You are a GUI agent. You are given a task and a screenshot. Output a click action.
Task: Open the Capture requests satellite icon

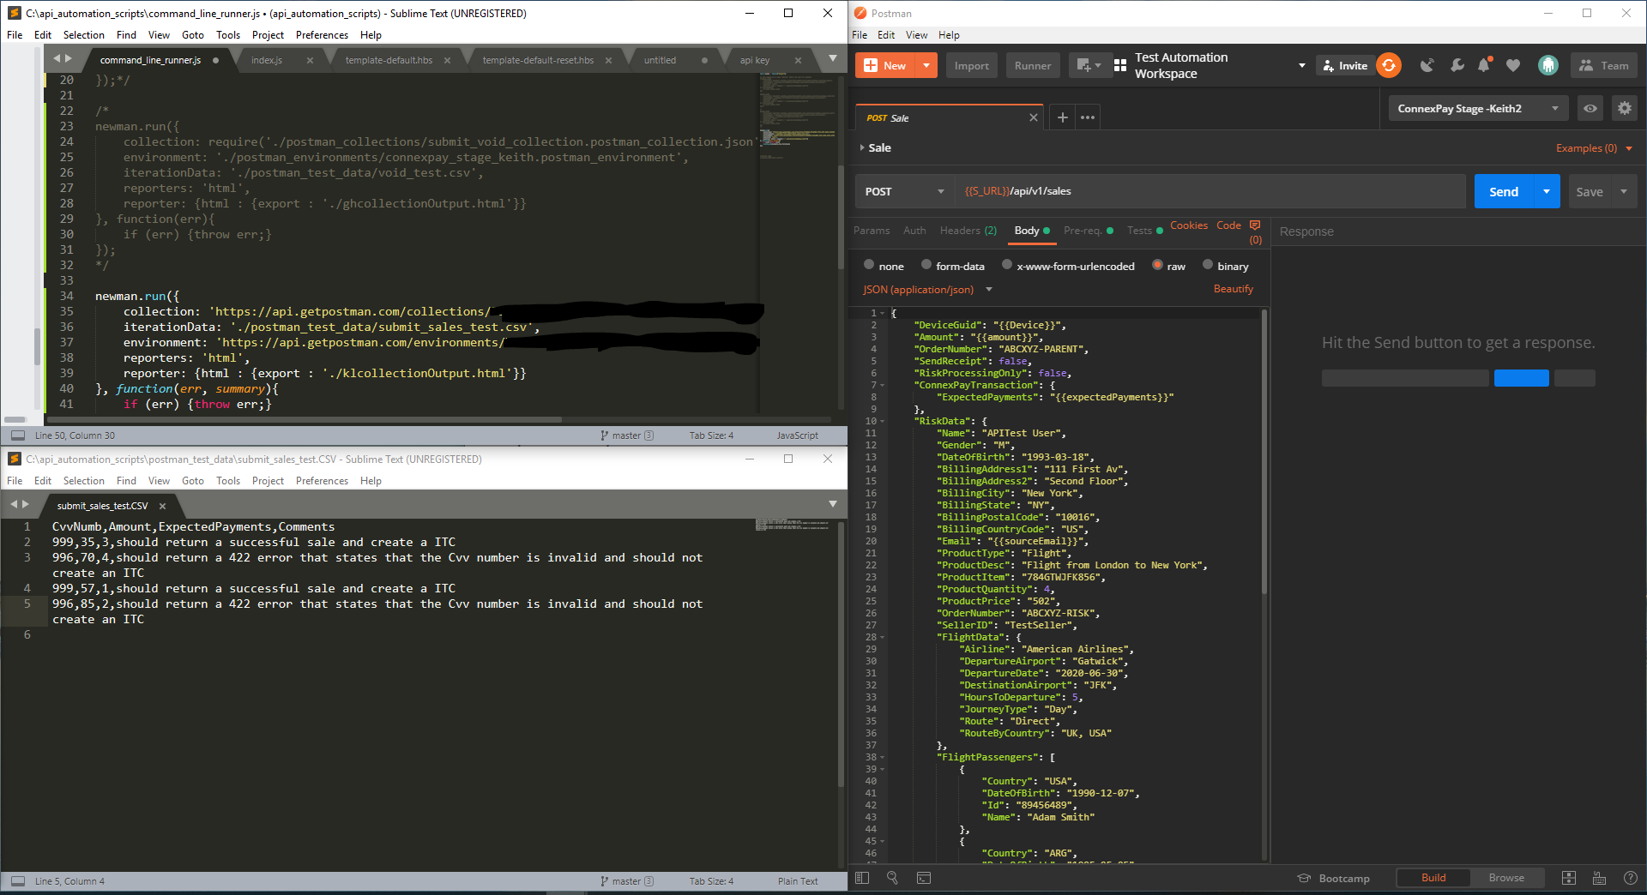pyautogui.click(x=1427, y=65)
